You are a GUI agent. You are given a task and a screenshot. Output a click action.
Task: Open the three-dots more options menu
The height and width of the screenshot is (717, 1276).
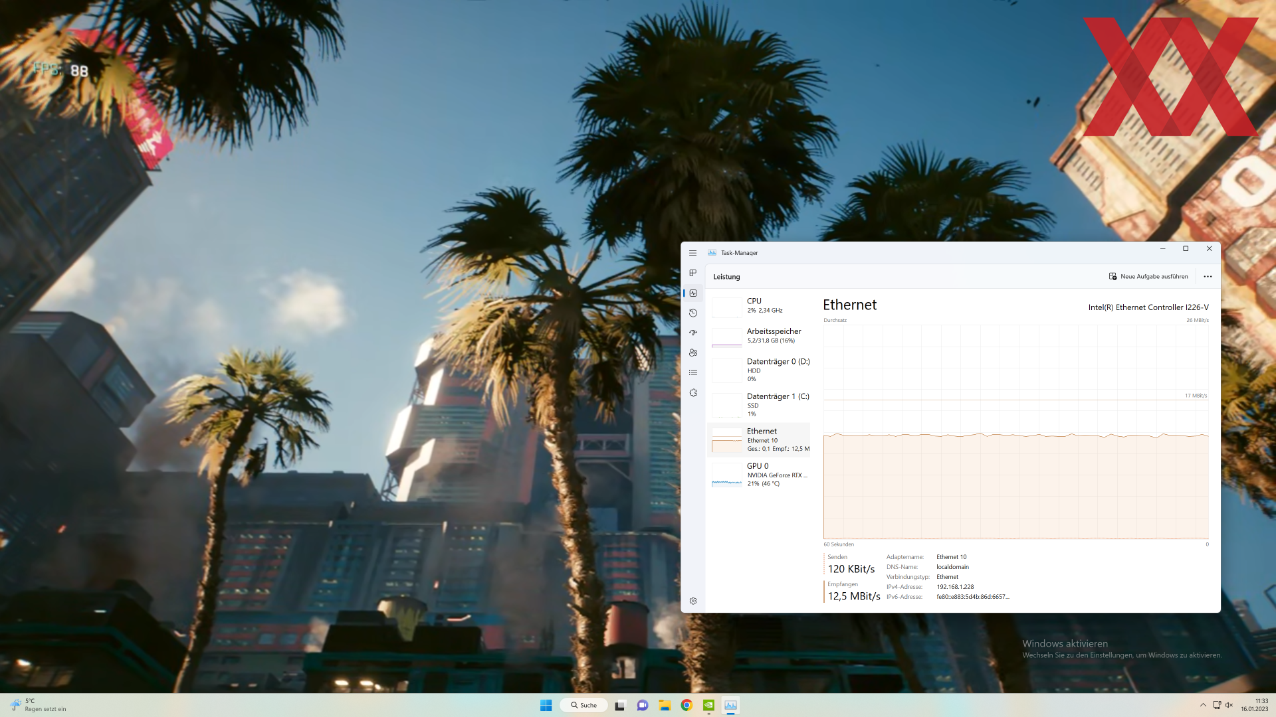pyautogui.click(x=1208, y=277)
